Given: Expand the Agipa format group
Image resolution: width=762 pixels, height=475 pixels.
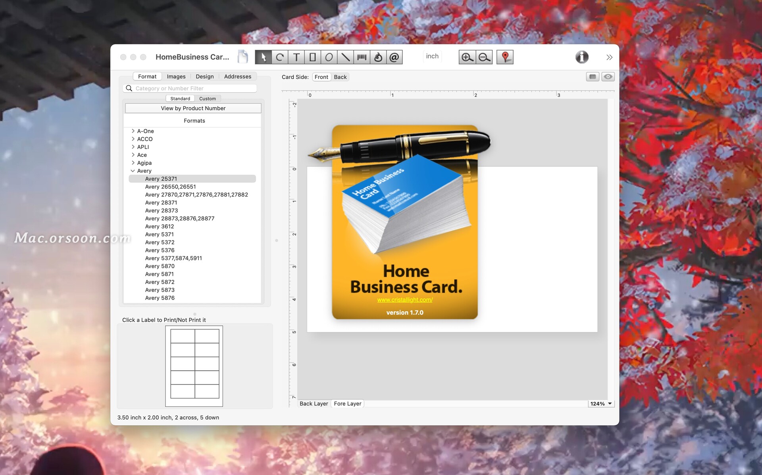Looking at the screenshot, I should (x=133, y=162).
